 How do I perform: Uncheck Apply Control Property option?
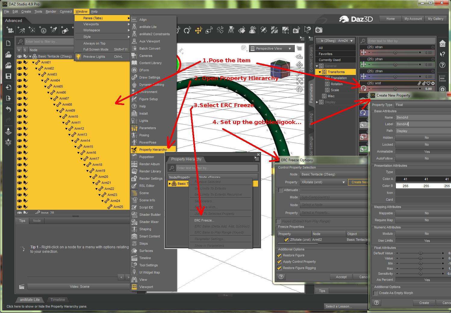point(279,262)
